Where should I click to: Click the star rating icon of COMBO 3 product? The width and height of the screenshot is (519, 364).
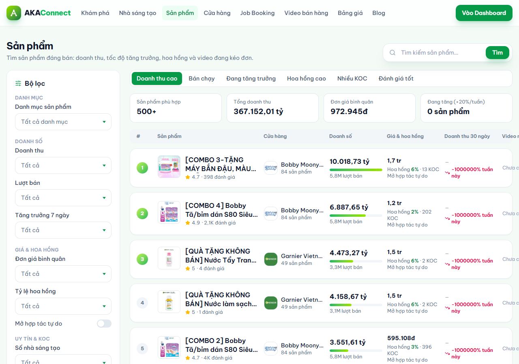pyautogui.click(x=188, y=177)
